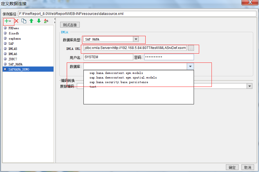This screenshot has height=172, width=259.
Task: Add a new data connection
Action: pos(6,21)
